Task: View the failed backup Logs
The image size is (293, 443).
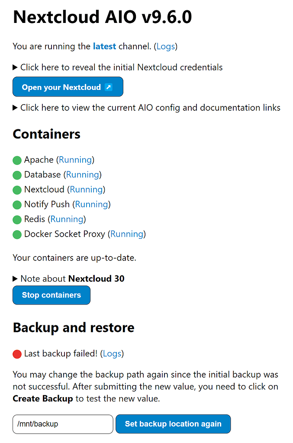Action: click(112, 353)
